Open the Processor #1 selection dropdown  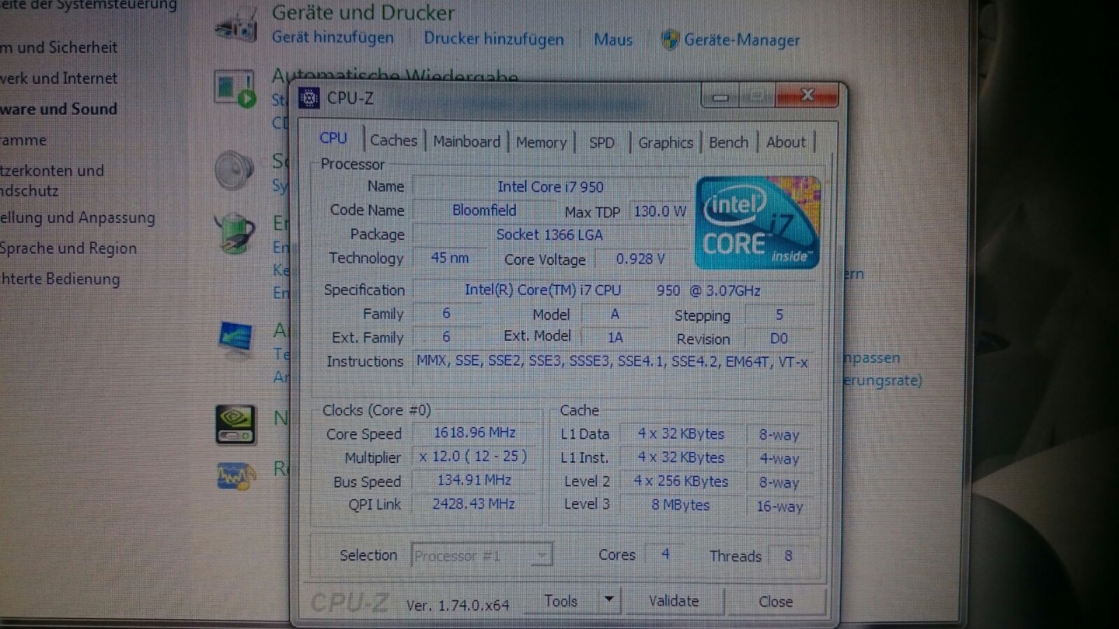click(x=481, y=556)
